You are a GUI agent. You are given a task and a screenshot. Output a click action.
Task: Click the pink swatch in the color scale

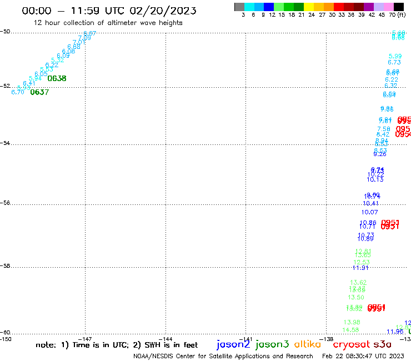[x=388, y=7]
